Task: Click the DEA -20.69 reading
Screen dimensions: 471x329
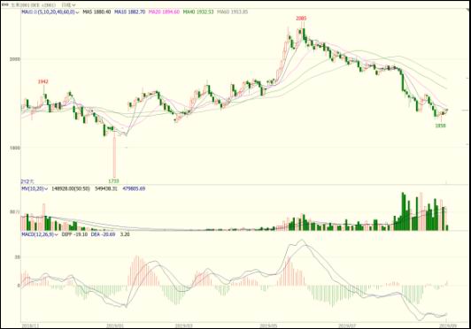Action: tap(103, 234)
